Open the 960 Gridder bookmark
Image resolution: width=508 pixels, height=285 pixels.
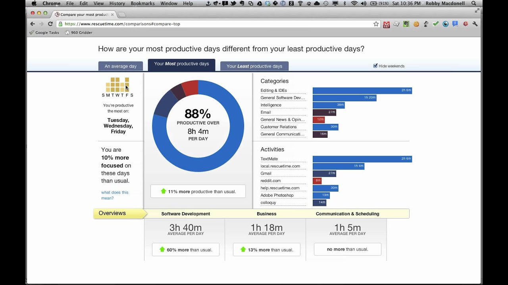[x=79, y=32]
